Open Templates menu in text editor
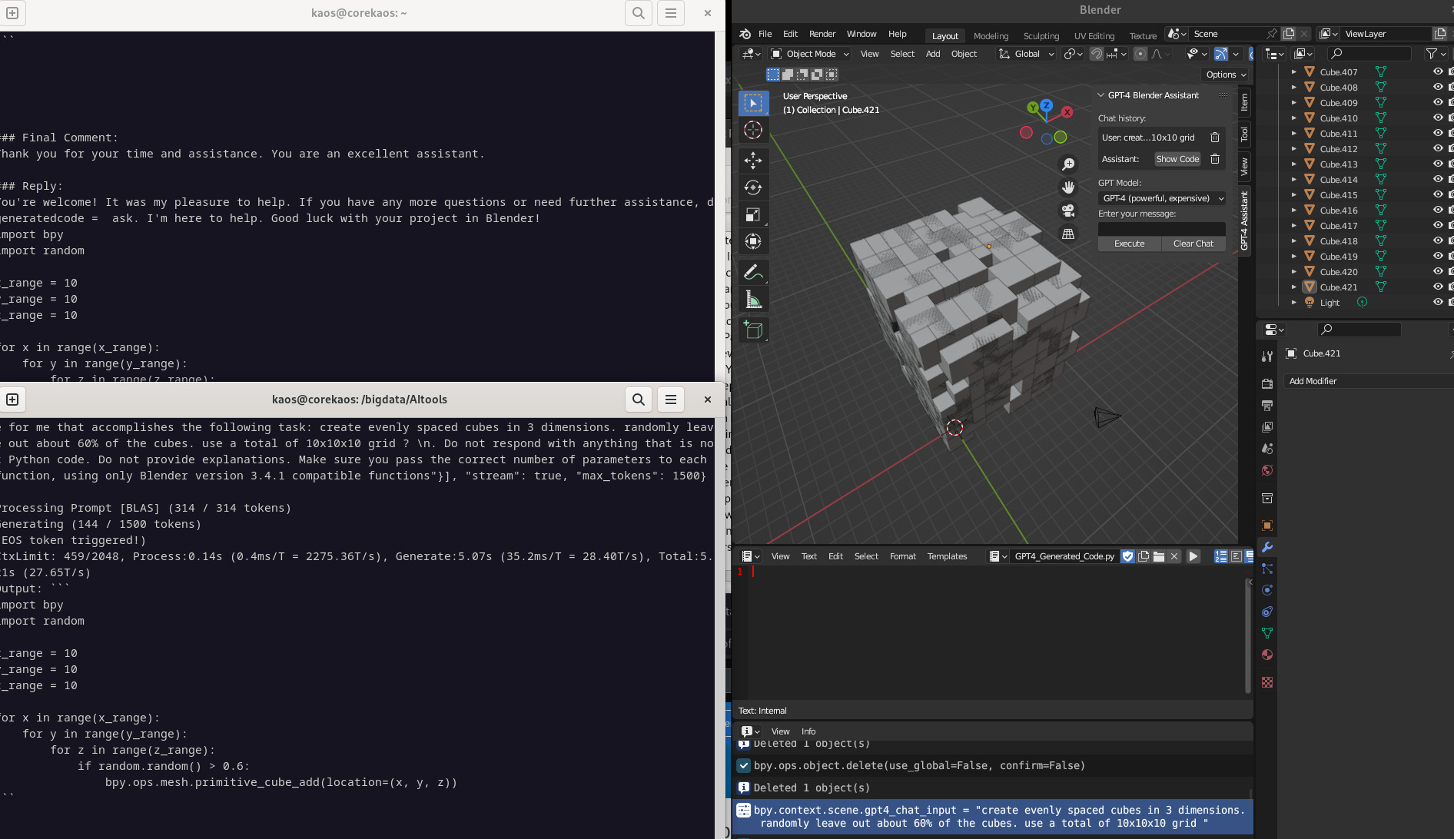Screen dimensions: 1454x839 click(x=947, y=556)
